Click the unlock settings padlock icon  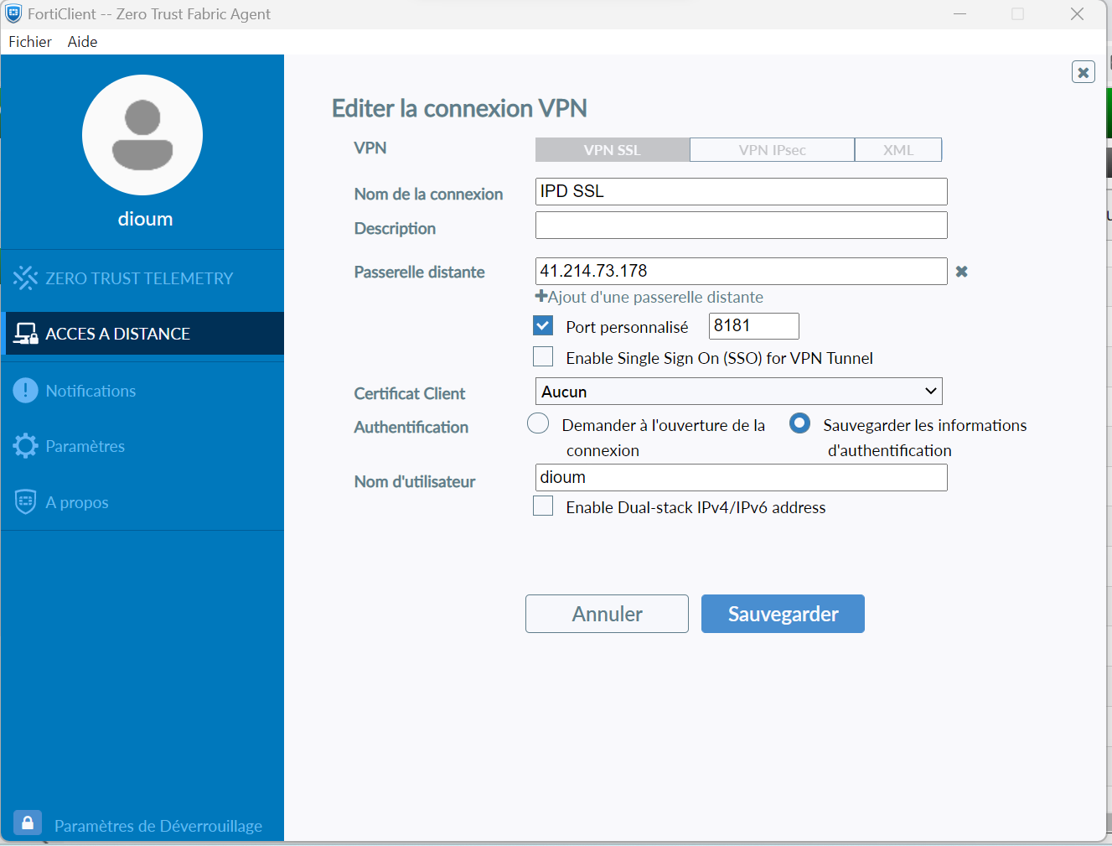coord(28,823)
